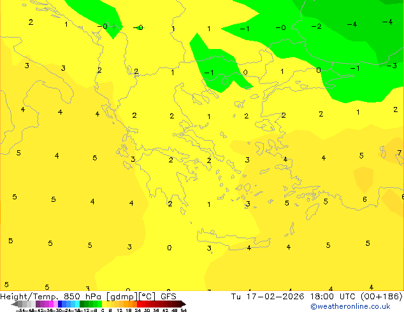Select the forecast date '17-02-2026' text
The height and width of the screenshot is (312, 404).
(x=275, y=296)
